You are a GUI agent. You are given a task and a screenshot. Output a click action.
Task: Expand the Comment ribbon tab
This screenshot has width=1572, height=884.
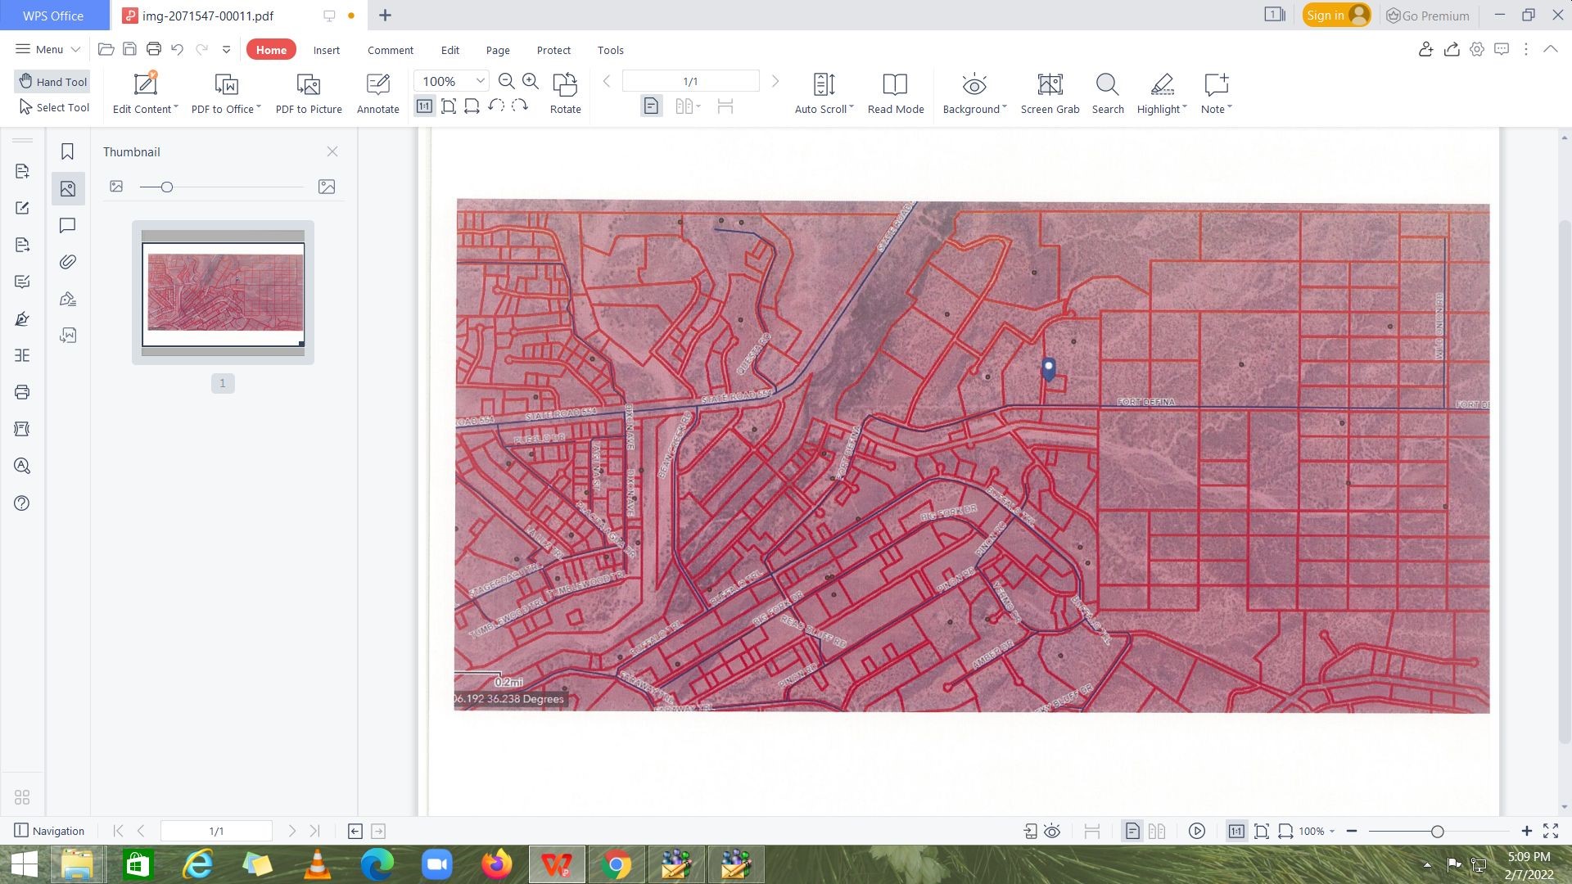pyautogui.click(x=391, y=50)
